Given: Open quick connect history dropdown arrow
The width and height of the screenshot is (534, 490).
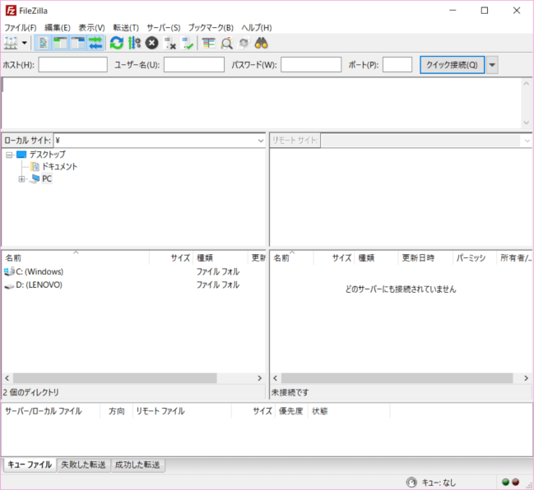Looking at the screenshot, I should pyautogui.click(x=492, y=65).
